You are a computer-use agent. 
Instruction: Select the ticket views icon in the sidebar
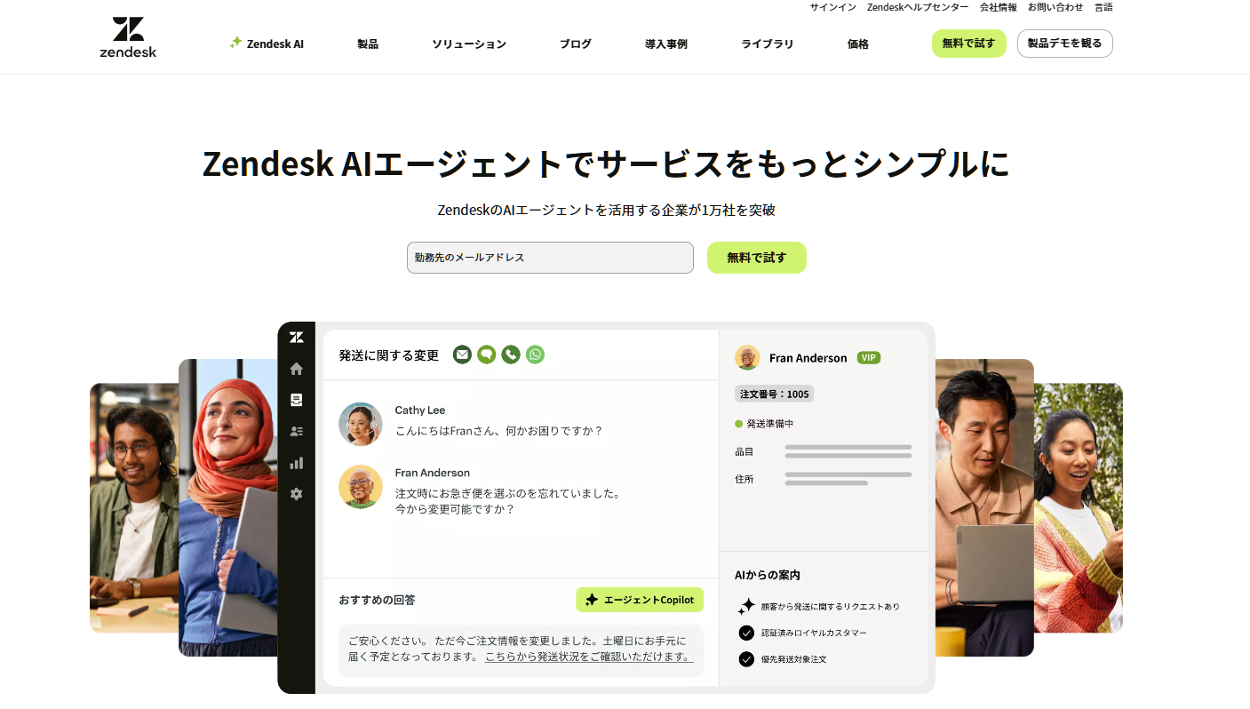point(296,399)
